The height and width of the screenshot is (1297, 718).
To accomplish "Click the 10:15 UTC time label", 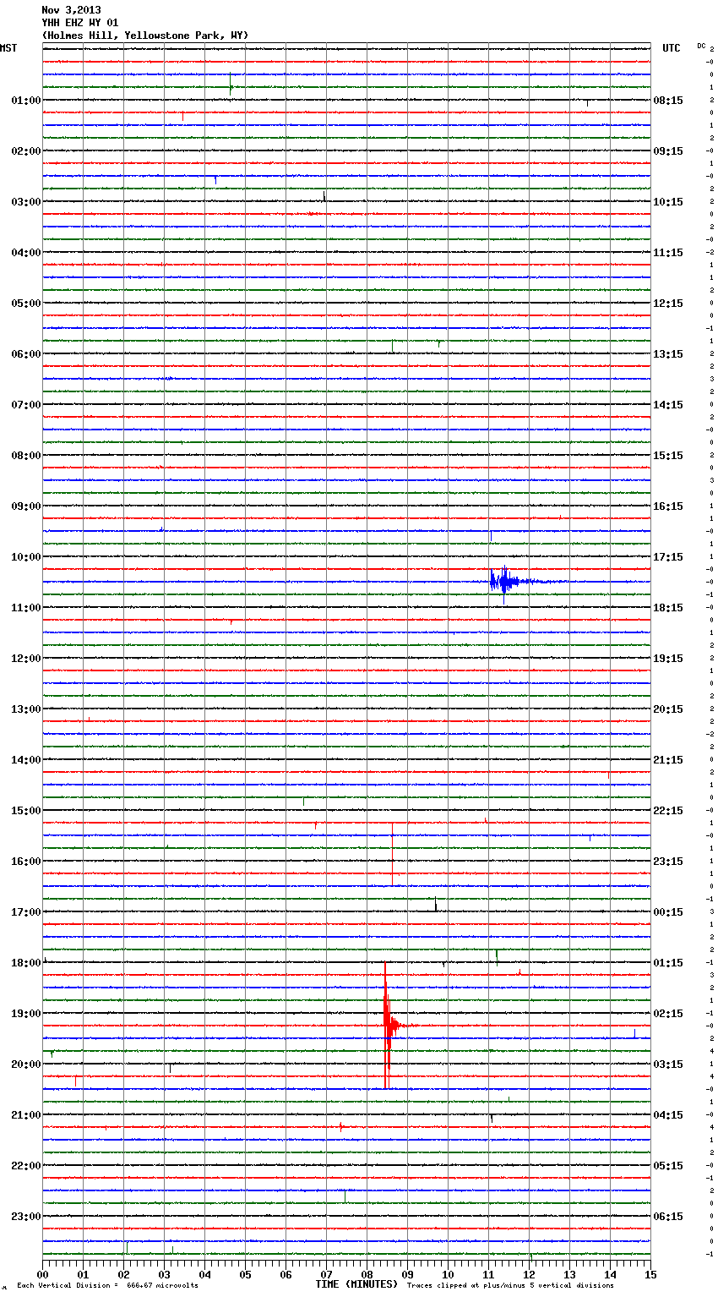I will 668,202.
